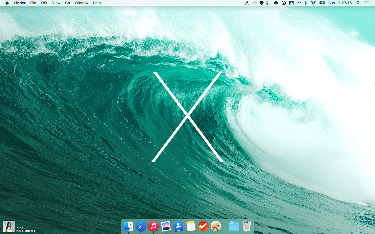Click the download tray menu bar icon
The height and width of the screenshot is (234, 375).
click(x=247, y=3)
